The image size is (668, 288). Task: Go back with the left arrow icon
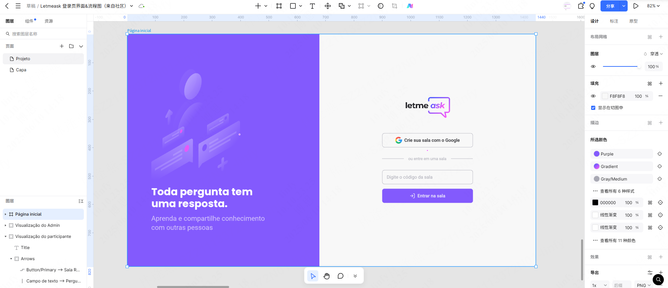(x=7, y=6)
